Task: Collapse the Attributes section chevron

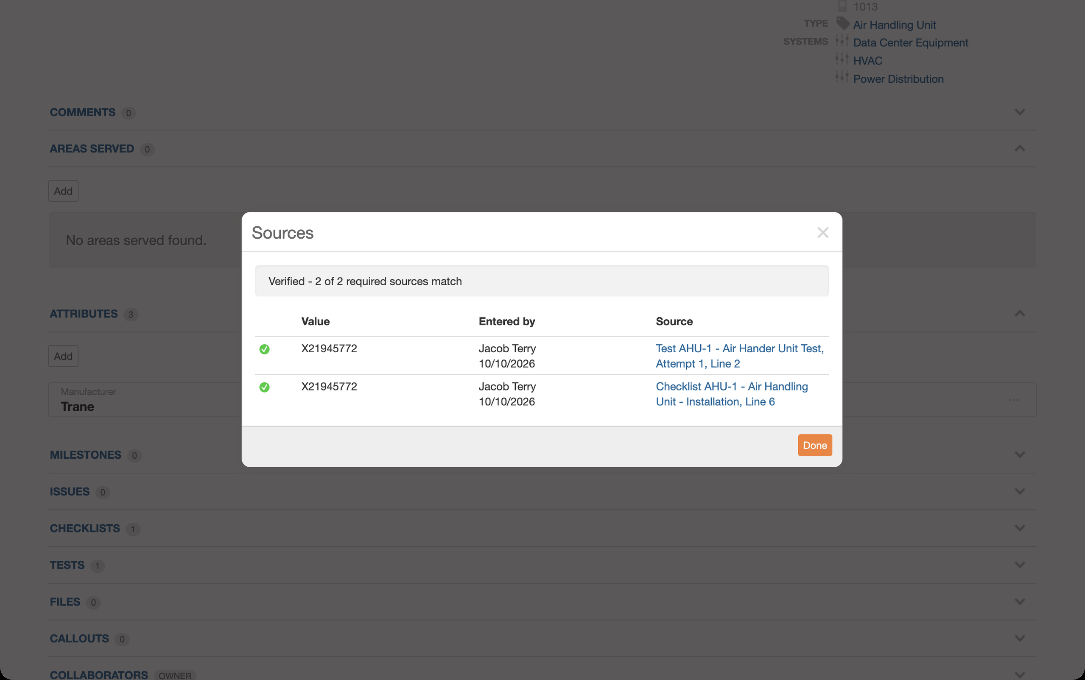Action: coord(1020,313)
